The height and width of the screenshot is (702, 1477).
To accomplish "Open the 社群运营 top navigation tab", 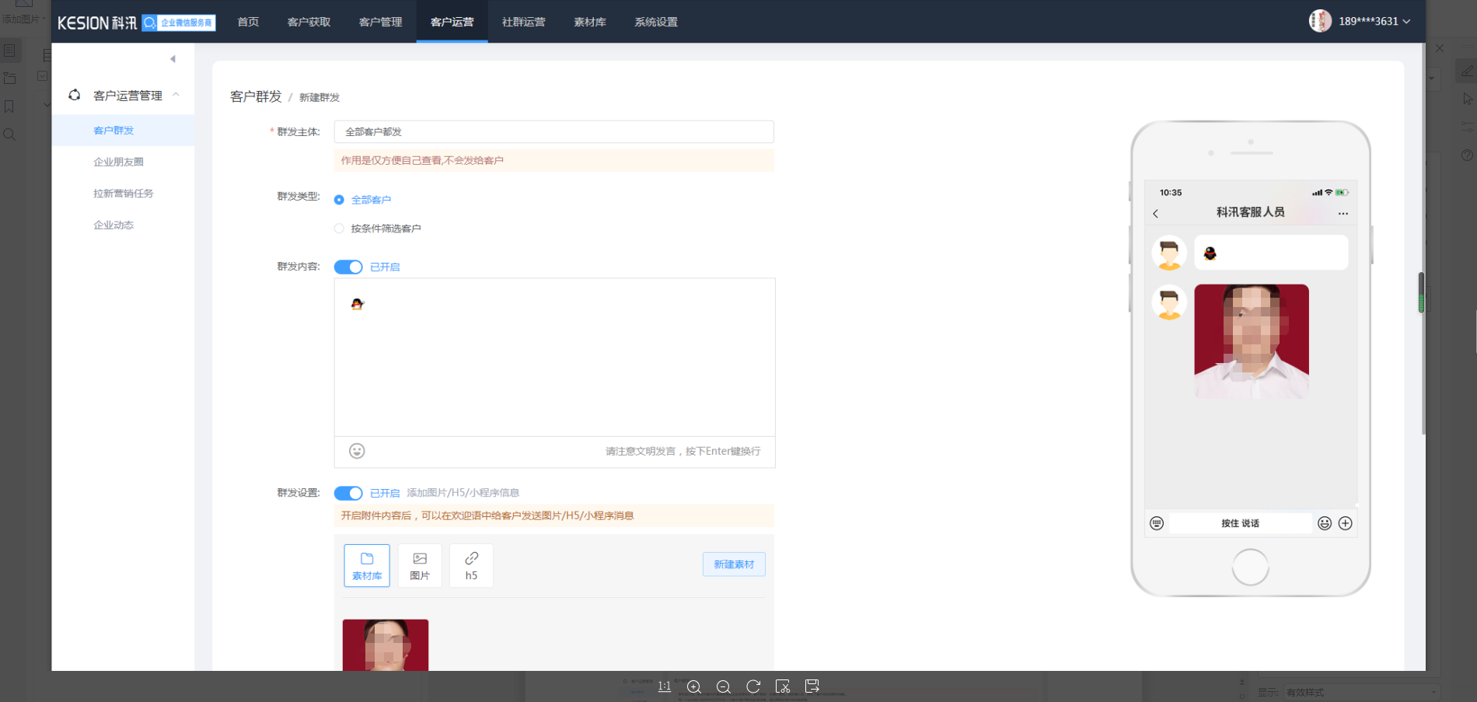I will [523, 22].
